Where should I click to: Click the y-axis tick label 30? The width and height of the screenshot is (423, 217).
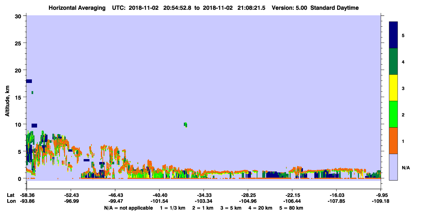click(19, 16)
